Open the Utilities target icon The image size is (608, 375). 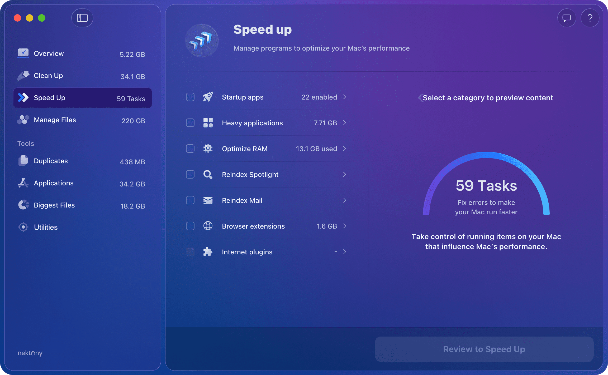coord(23,227)
